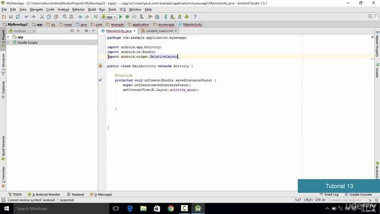Expand the app tree node
This screenshot has width=380, height=214.
coord(8,37)
